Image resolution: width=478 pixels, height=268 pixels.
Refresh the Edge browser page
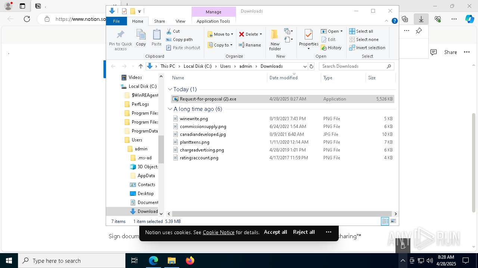[x=27, y=19]
